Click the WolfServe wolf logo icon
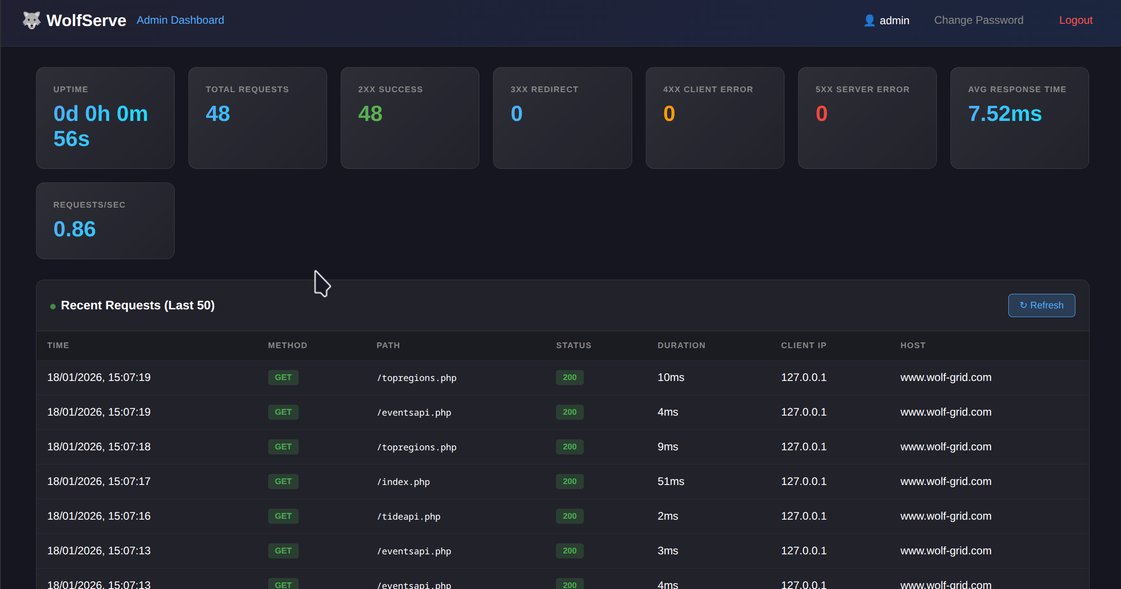Screen dimensions: 1121x589 point(31,21)
